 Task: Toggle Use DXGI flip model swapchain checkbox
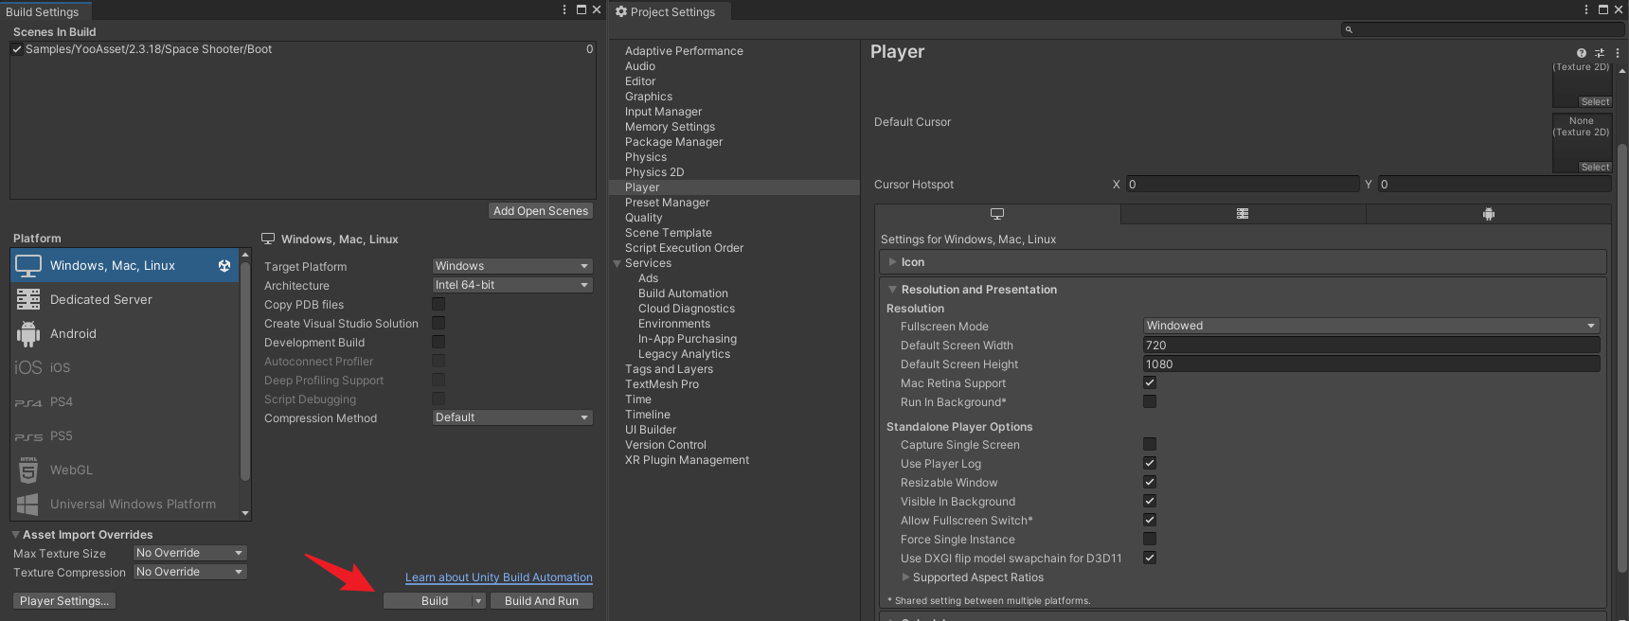click(1150, 558)
